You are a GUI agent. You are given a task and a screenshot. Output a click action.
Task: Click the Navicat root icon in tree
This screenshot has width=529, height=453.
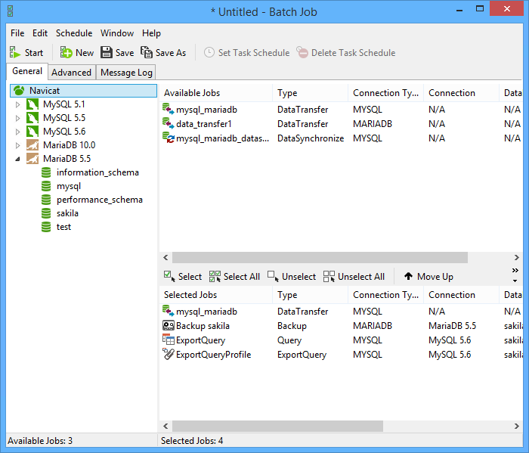click(19, 91)
